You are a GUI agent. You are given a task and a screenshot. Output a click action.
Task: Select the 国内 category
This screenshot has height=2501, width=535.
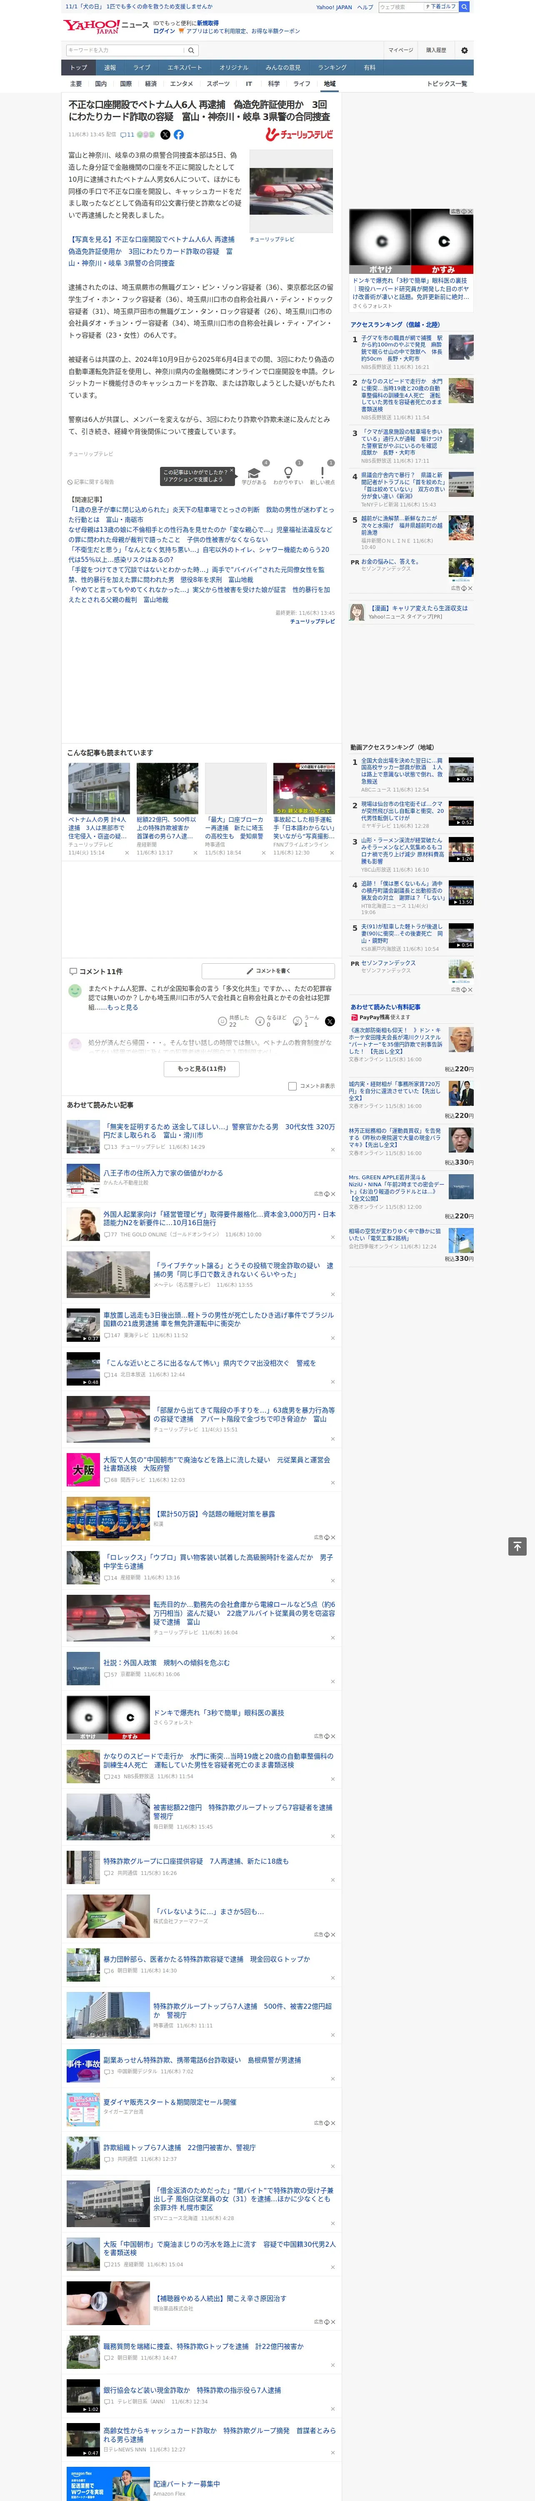(101, 83)
